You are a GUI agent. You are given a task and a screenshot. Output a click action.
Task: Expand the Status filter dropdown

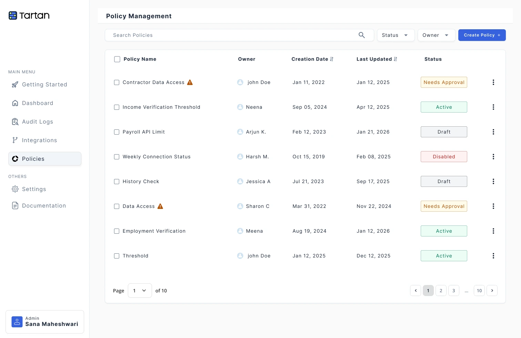395,35
